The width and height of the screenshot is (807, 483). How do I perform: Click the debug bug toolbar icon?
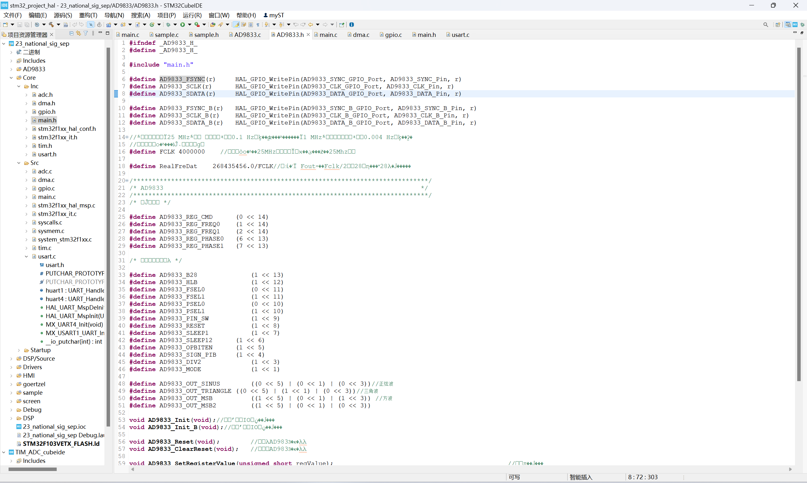168,24
